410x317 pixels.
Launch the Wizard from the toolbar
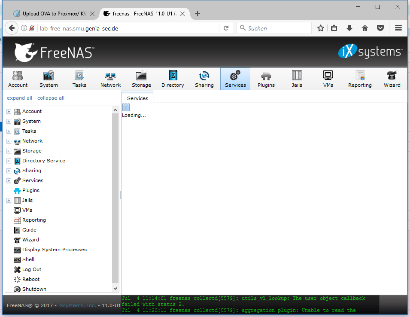click(392, 79)
